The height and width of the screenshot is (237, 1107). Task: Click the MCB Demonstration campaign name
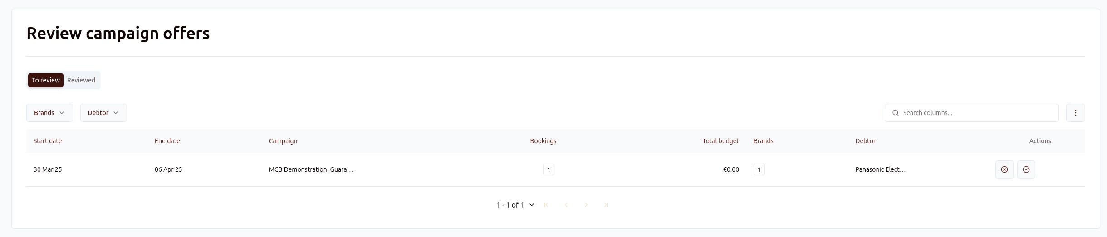[311, 169]
